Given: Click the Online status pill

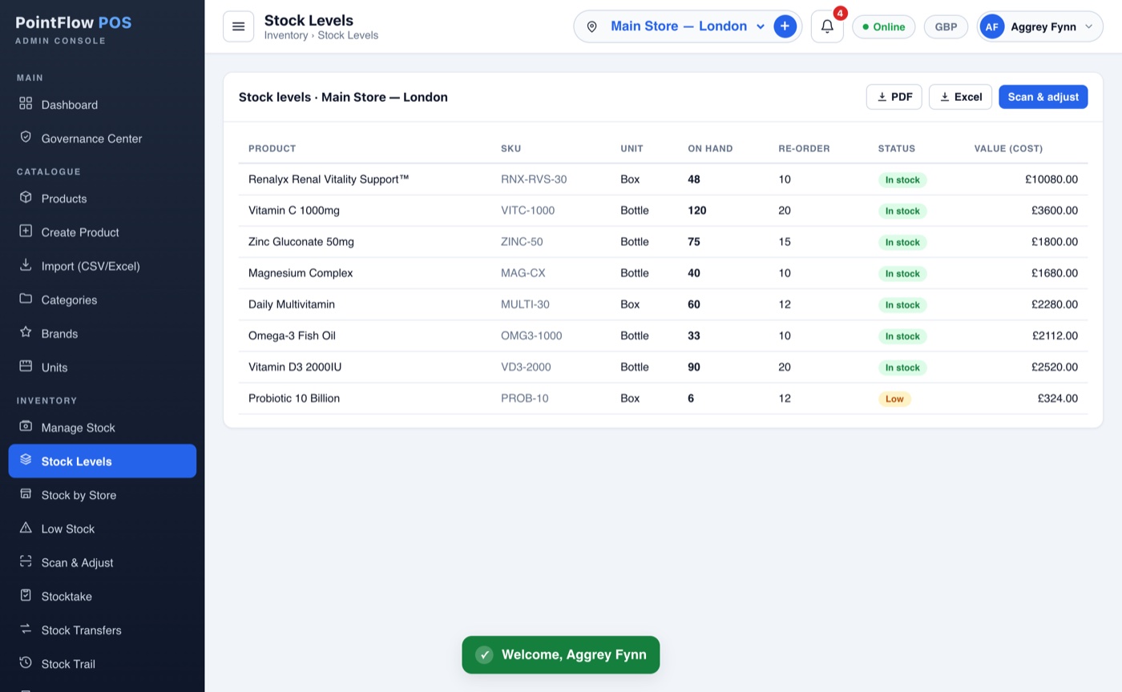Looking at the screenshot, I should tap(883, 26).
